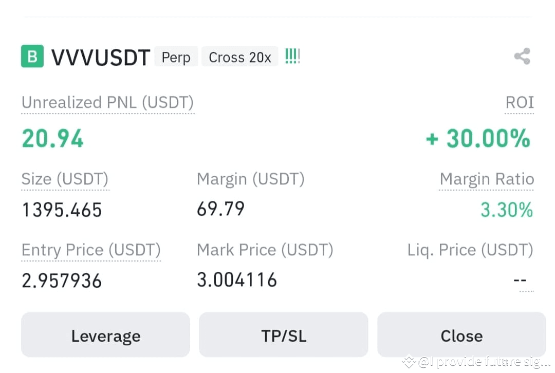
Task: Tap the share icon for the position
Action: [523, 57]
